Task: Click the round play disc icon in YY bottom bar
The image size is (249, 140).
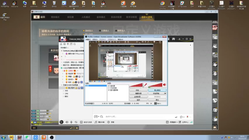Action: coord(61,122)
